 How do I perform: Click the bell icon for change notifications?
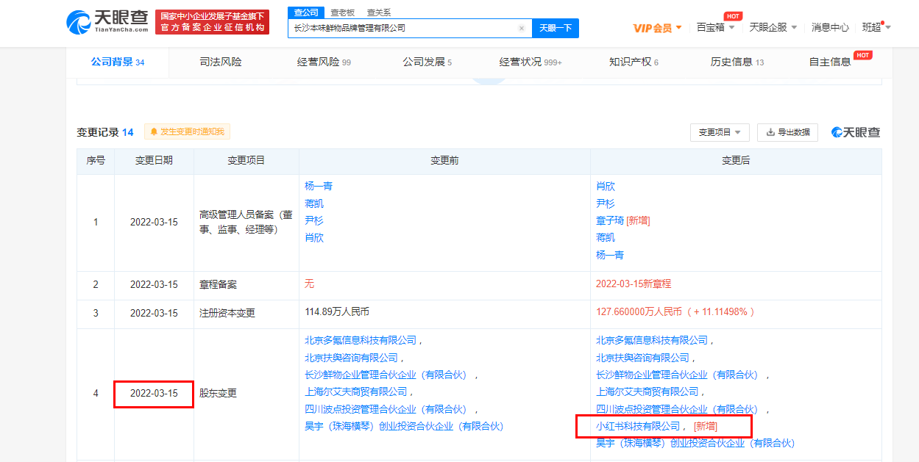pos(154,131)
